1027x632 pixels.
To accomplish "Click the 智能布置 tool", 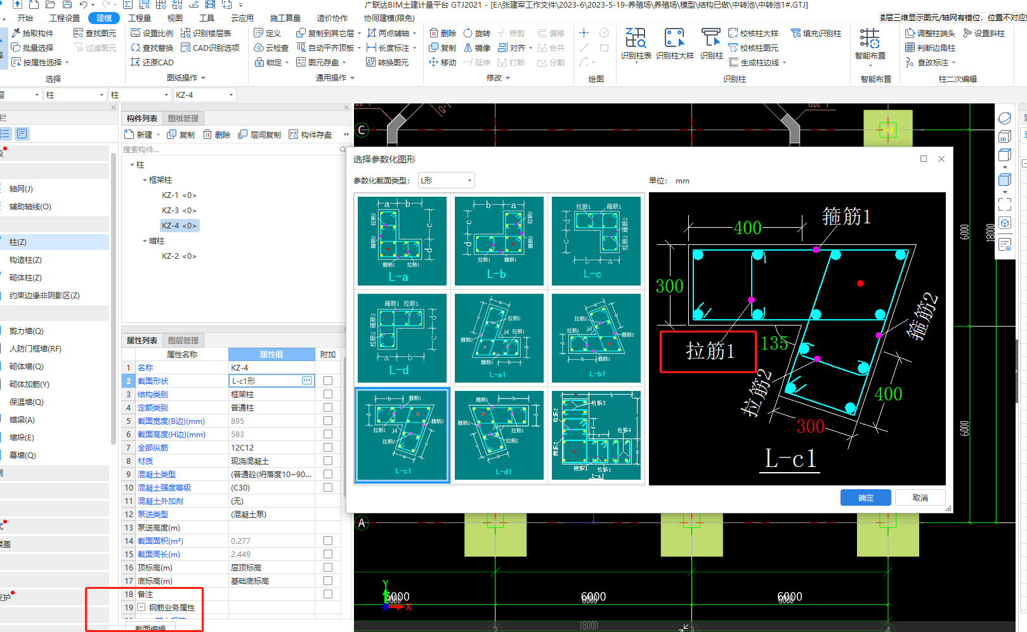I will pyautogui.click(x=870, y=46).
